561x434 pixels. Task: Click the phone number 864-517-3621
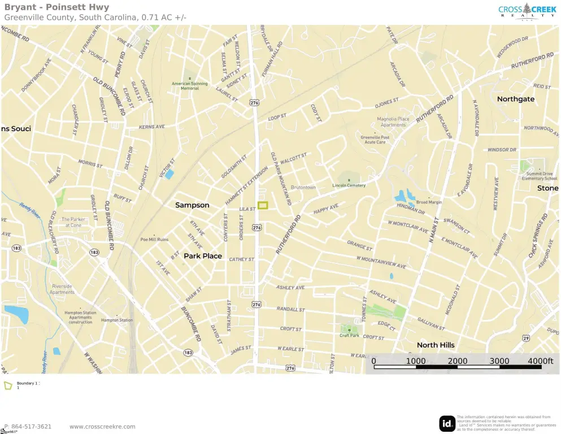[x=28, y=427]
